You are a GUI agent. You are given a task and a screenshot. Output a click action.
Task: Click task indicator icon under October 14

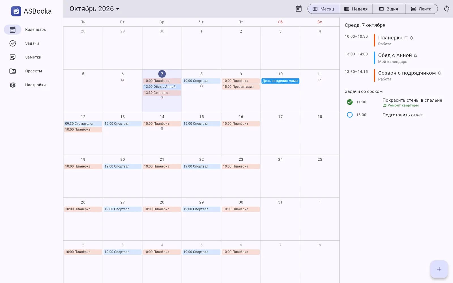[162, 129]
